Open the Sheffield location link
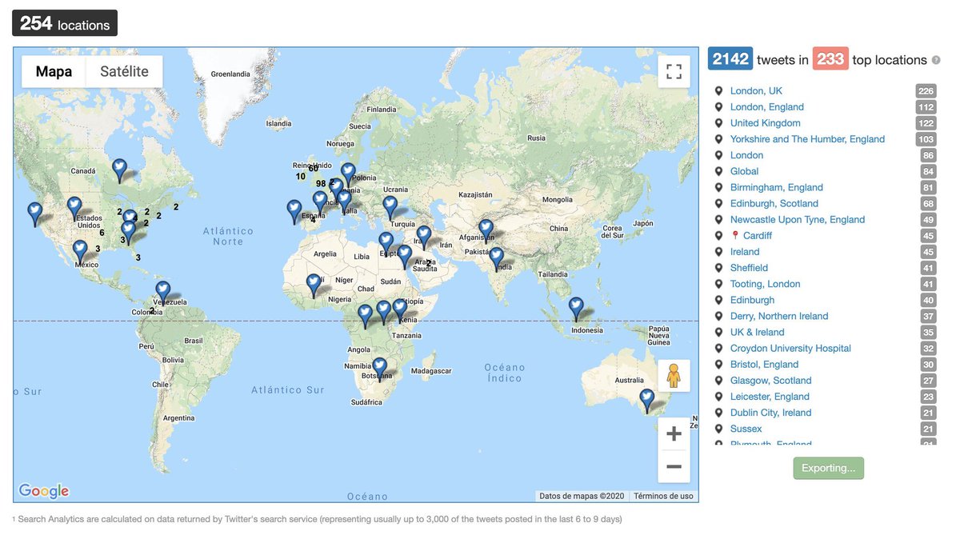Screen dimensions: 960x539 click(x=749, y=268)
